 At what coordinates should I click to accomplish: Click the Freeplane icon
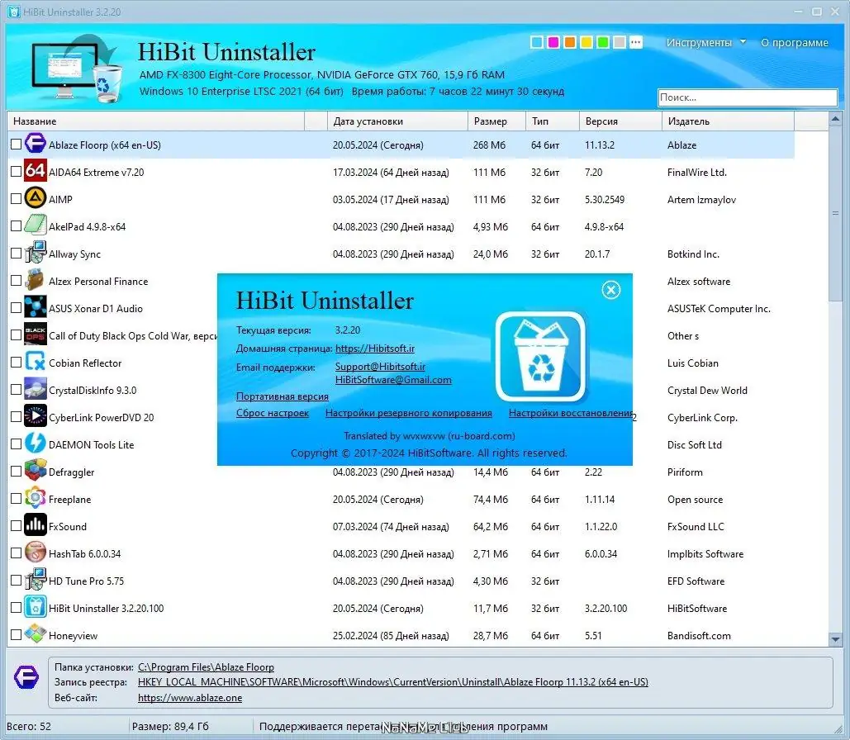coord(36,498)
